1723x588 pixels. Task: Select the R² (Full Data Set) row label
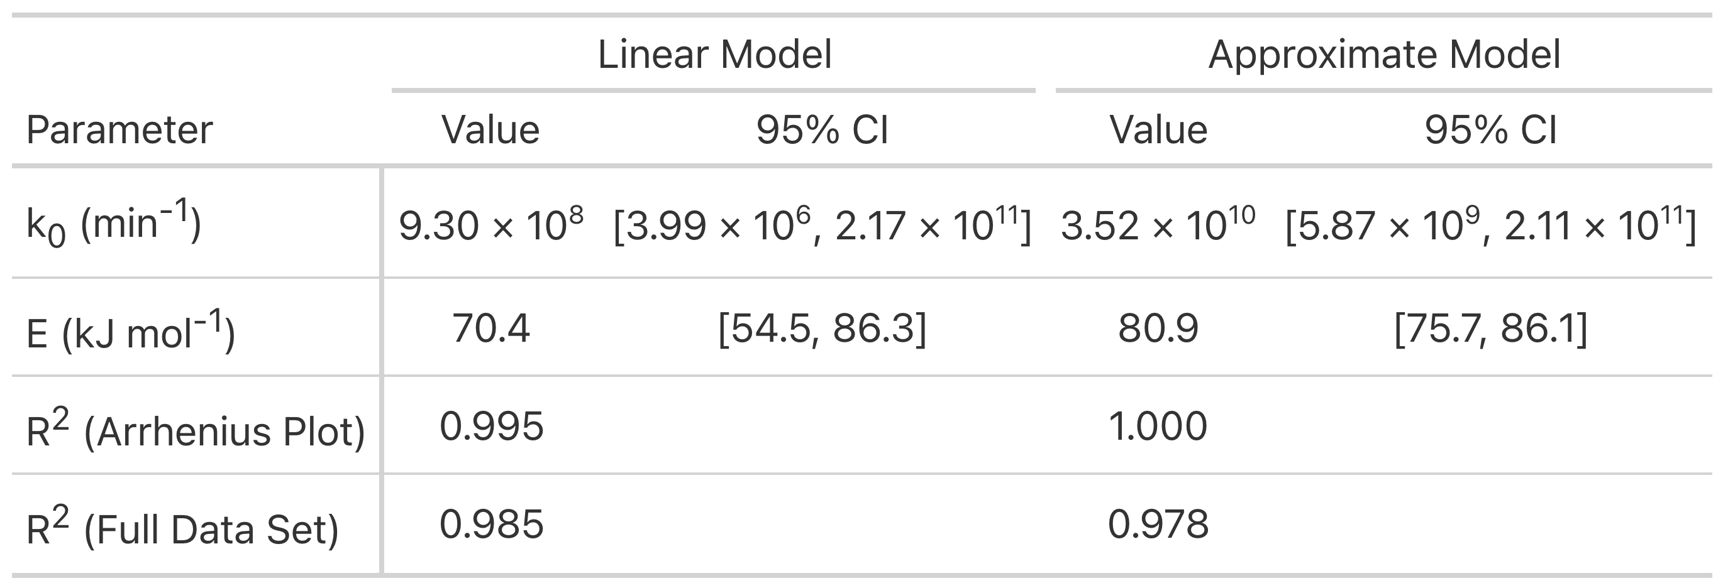(182, 527)
